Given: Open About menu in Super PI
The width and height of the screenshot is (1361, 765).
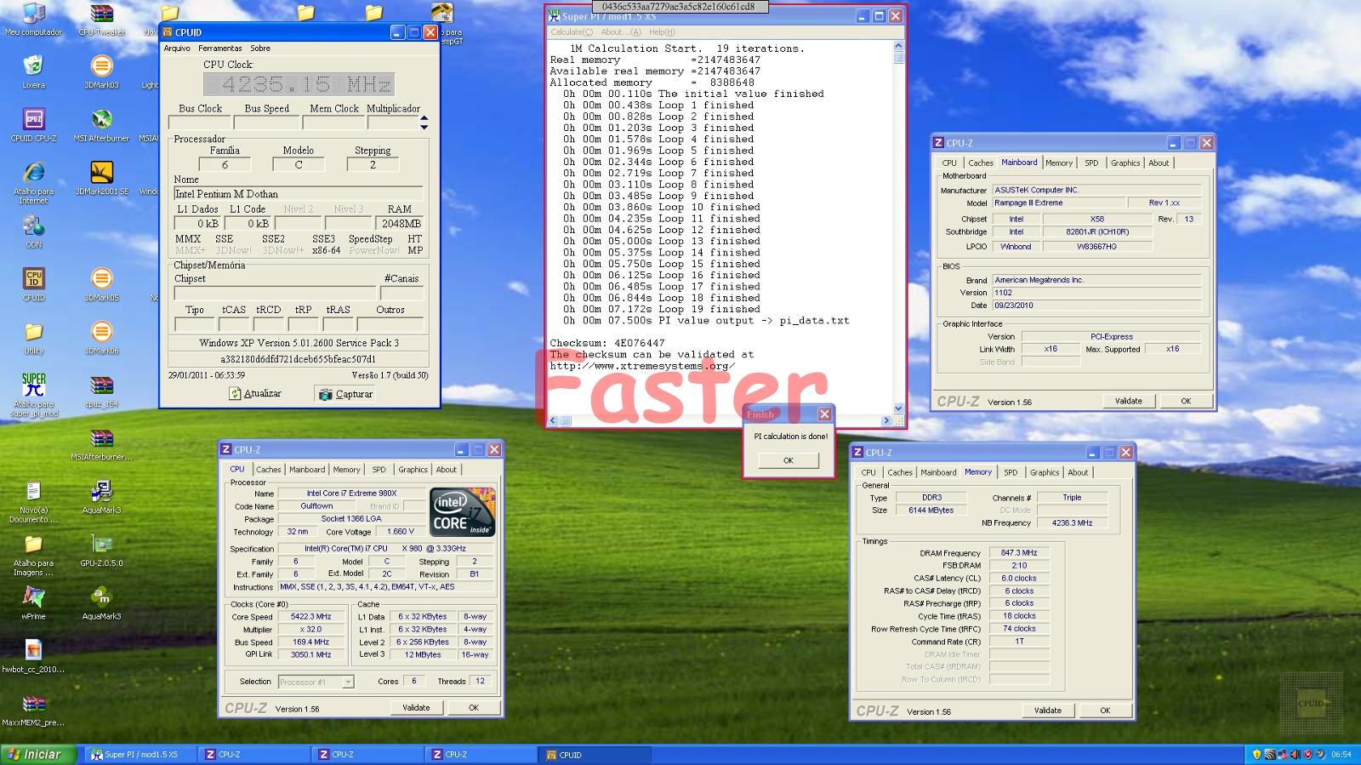Looking at the screenshot, I should [621, 32].
